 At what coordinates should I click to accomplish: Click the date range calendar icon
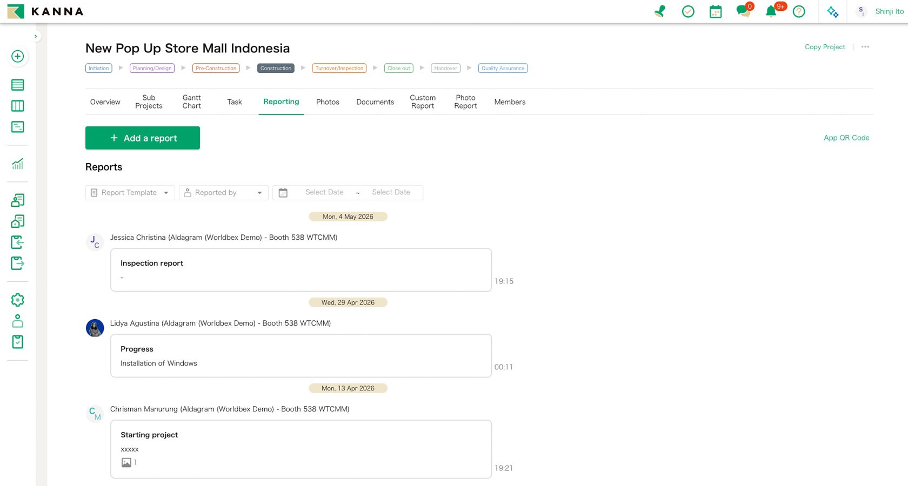pos(283,193)
